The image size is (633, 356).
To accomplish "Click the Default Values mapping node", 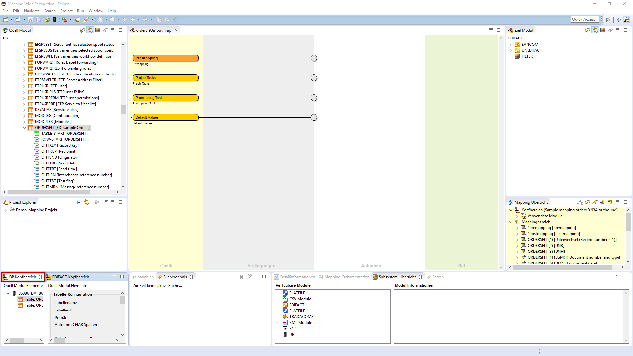I will [166, 117].
